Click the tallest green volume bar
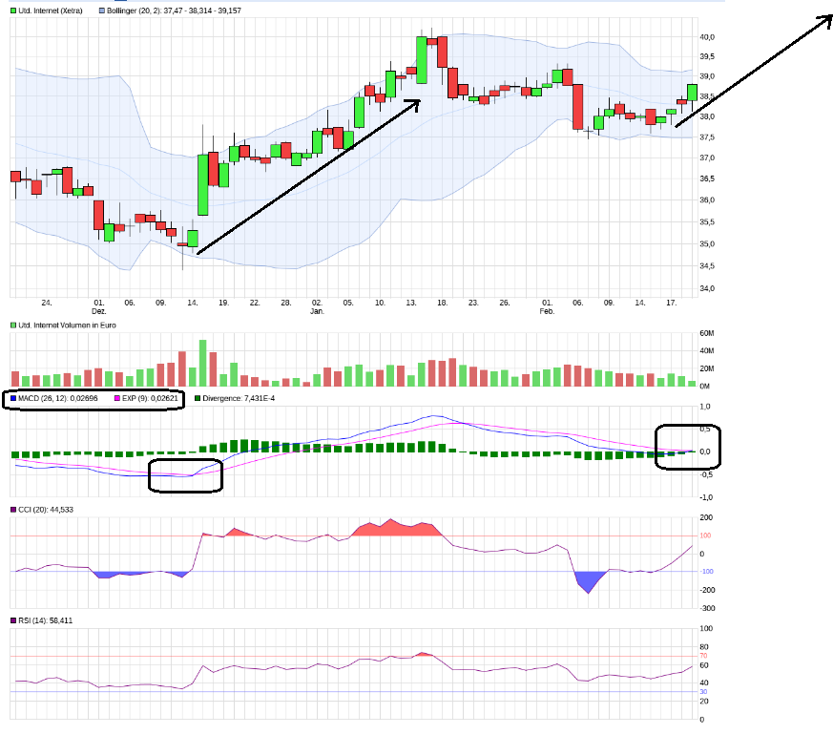 202,363
